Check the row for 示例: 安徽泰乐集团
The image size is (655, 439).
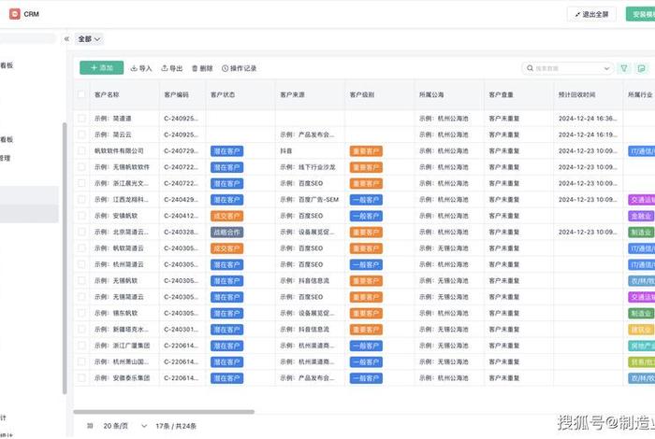pyautogui.click(x=81, y=378)
